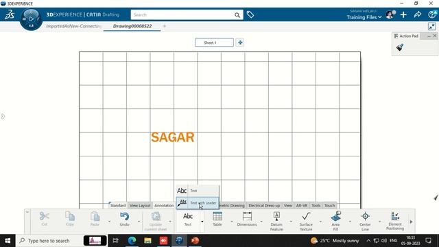
Task: Collapse the action bar with its top-left chevron
Action: pos(27,212)
